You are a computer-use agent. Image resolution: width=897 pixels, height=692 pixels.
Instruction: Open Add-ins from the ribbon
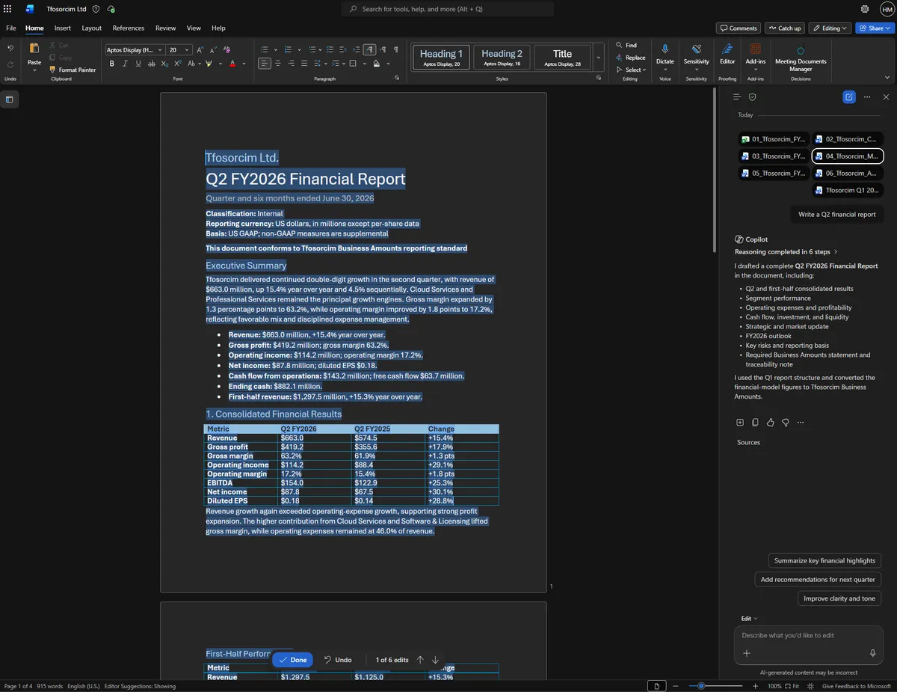[x=756, y=54]
